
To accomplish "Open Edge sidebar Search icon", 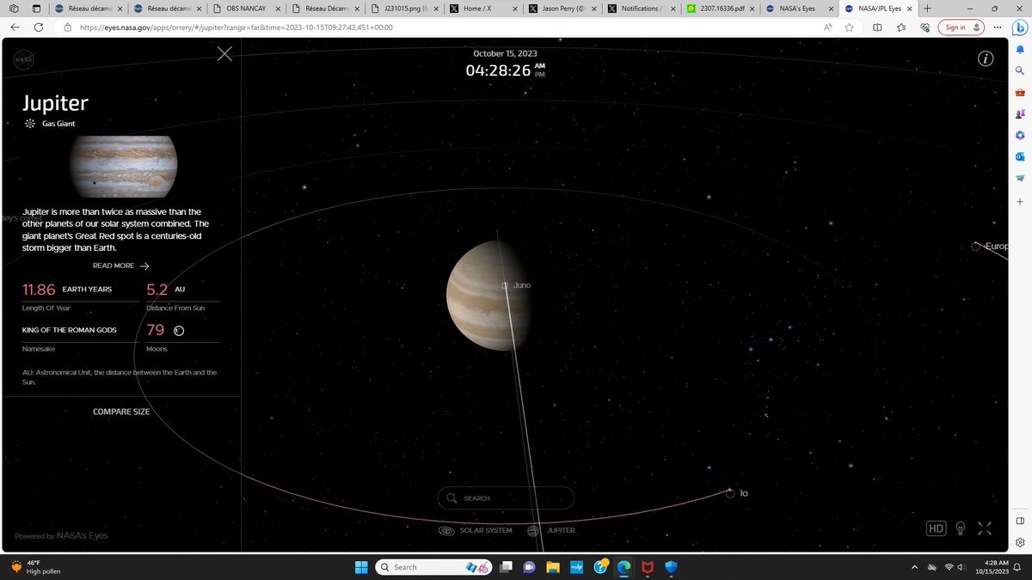I will (x=1020, y=70).
